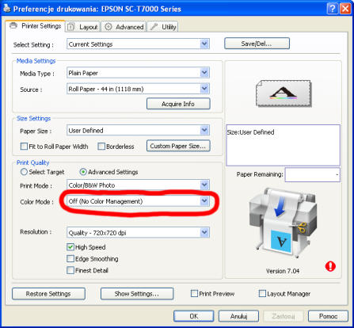Click the page icon on Layout tab

point(70,27)
